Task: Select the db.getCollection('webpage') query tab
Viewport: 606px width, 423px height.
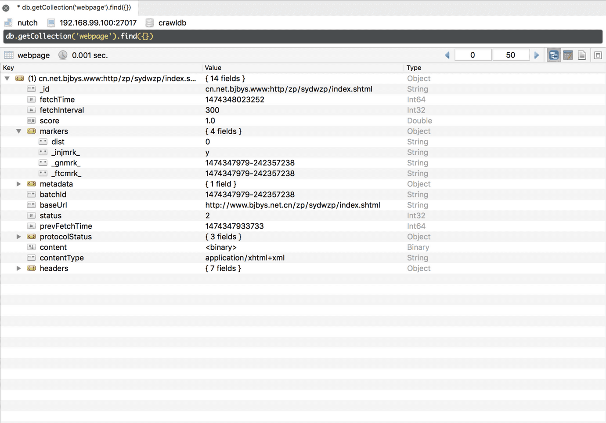Action: coord(74,7)
